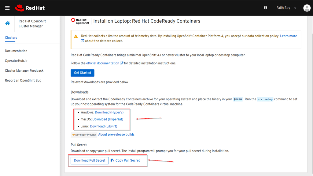Open About pre-release builds link
The width and height of the screenshot is (313, 176).
tap(116, 135)
